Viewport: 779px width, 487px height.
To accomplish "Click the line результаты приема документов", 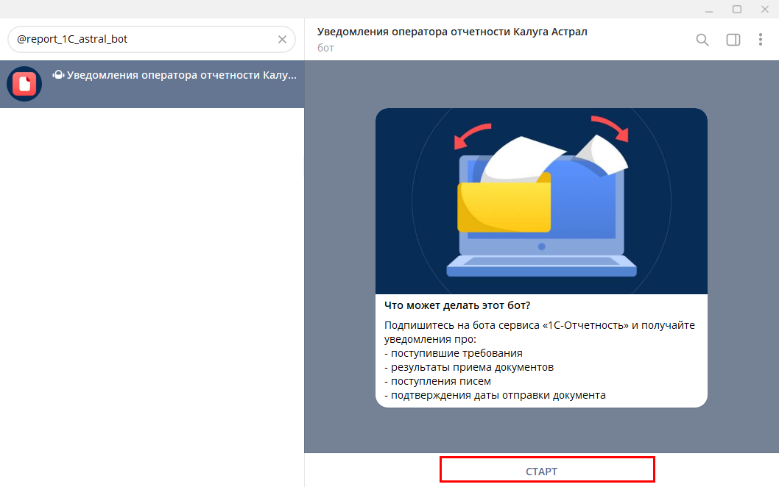I will (469, 367).
